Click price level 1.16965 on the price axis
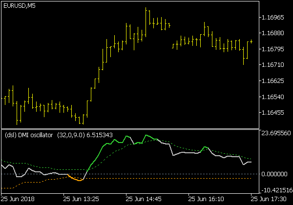Image resolution: width=293 pixels, height=205 pixels. pyautogui.click(x=272, y=18)
